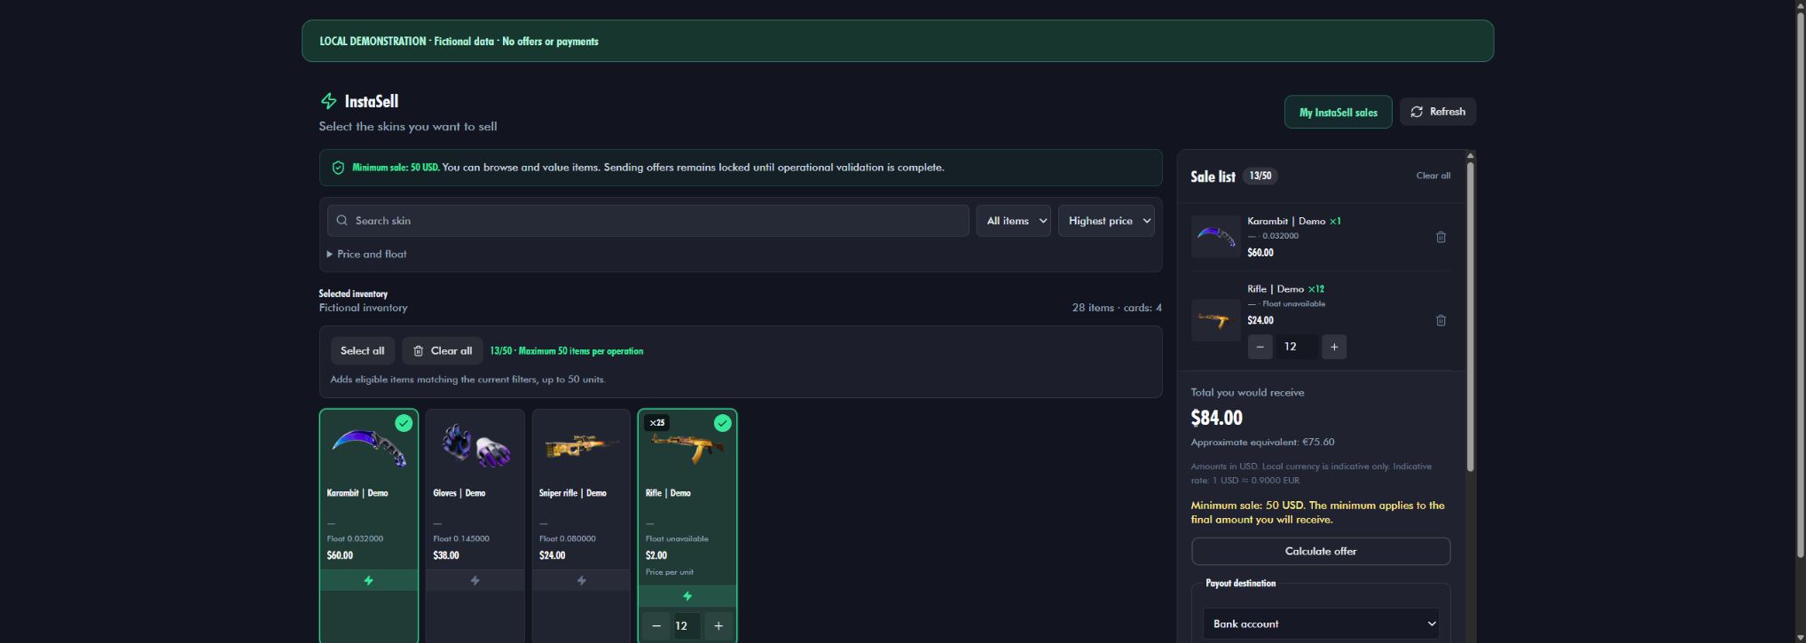Screen dimensions: 1806x643
Task: Refresh the inventory
Action: pyautogui.click(x=1438, y=112)
